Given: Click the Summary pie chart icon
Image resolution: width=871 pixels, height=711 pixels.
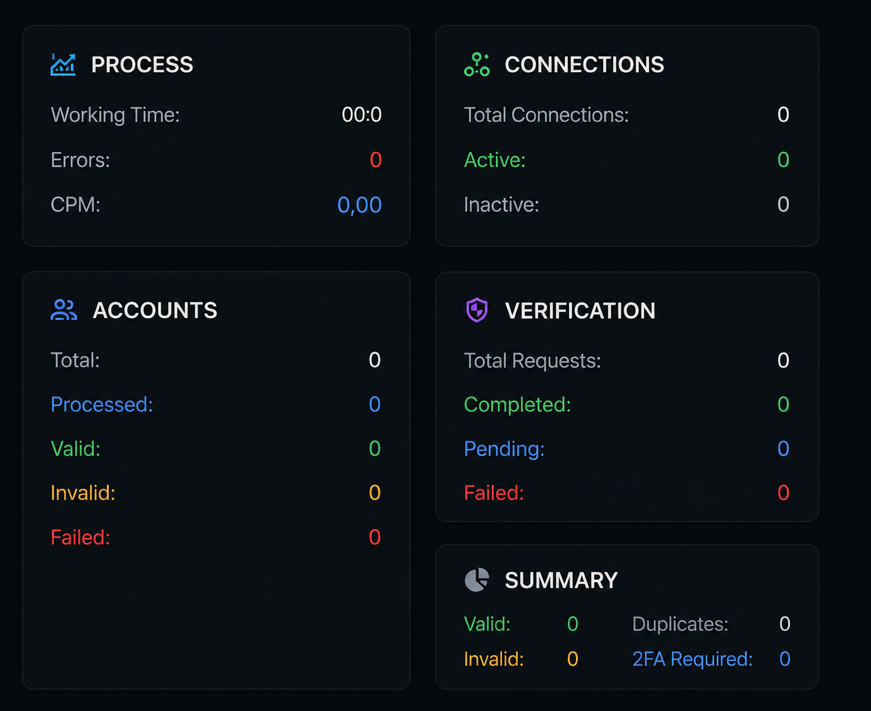Looking at the screenshot, I should coord(477,580).
